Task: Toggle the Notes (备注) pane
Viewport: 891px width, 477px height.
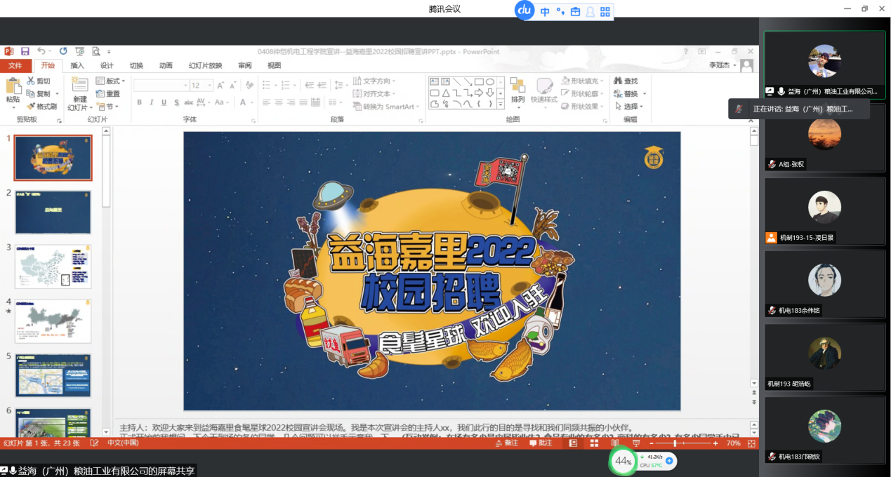Action: [x=506, y=443]
